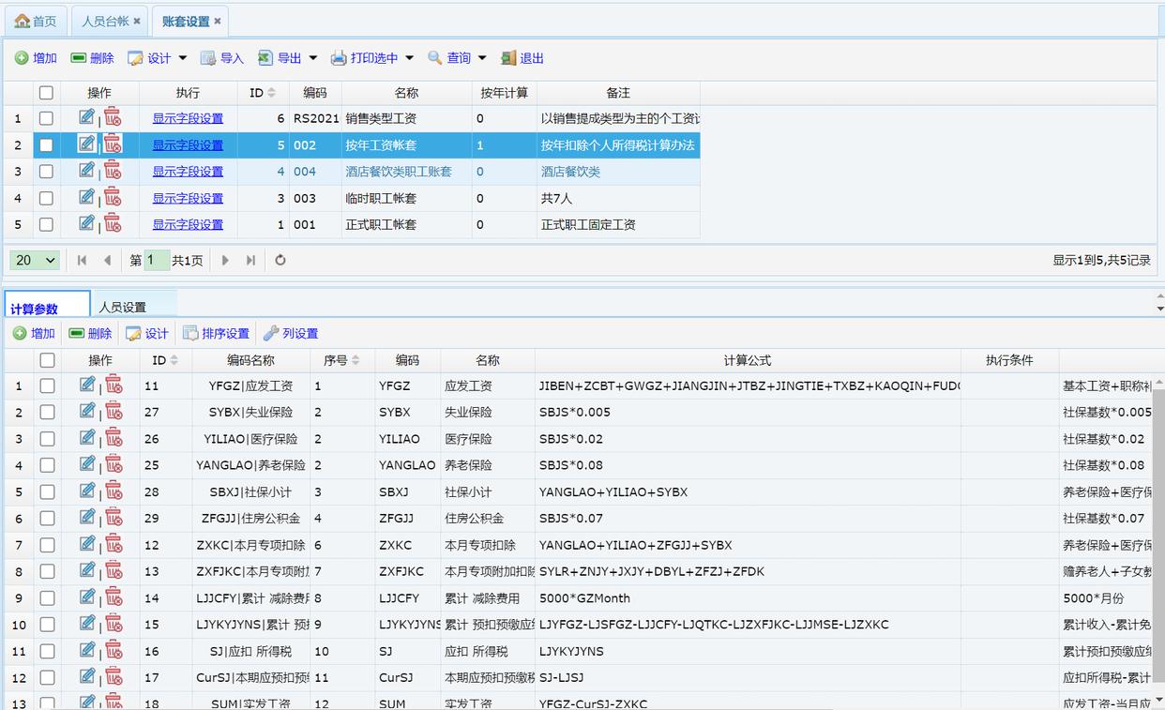
Task: Tick the checkbox for YANGLAO|养老保险 row
Action: point(47,464)
